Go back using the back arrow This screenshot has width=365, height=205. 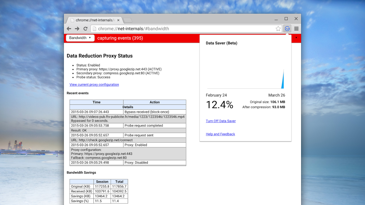(69, 29)
